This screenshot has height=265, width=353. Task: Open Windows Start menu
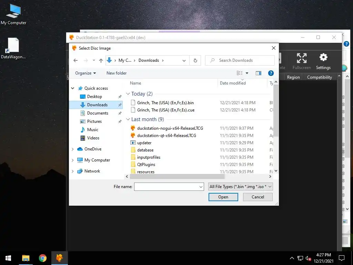pyautogui.click(x=8, y=258)
